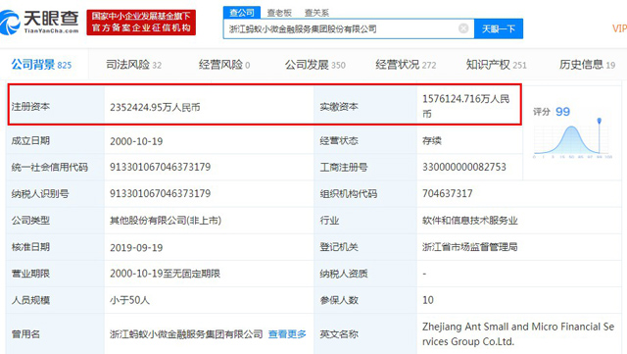The image size is (627, 354).
Task: Click the 营业期限 value 2000-10-19至无固定期限
Action: pos(166,274)
